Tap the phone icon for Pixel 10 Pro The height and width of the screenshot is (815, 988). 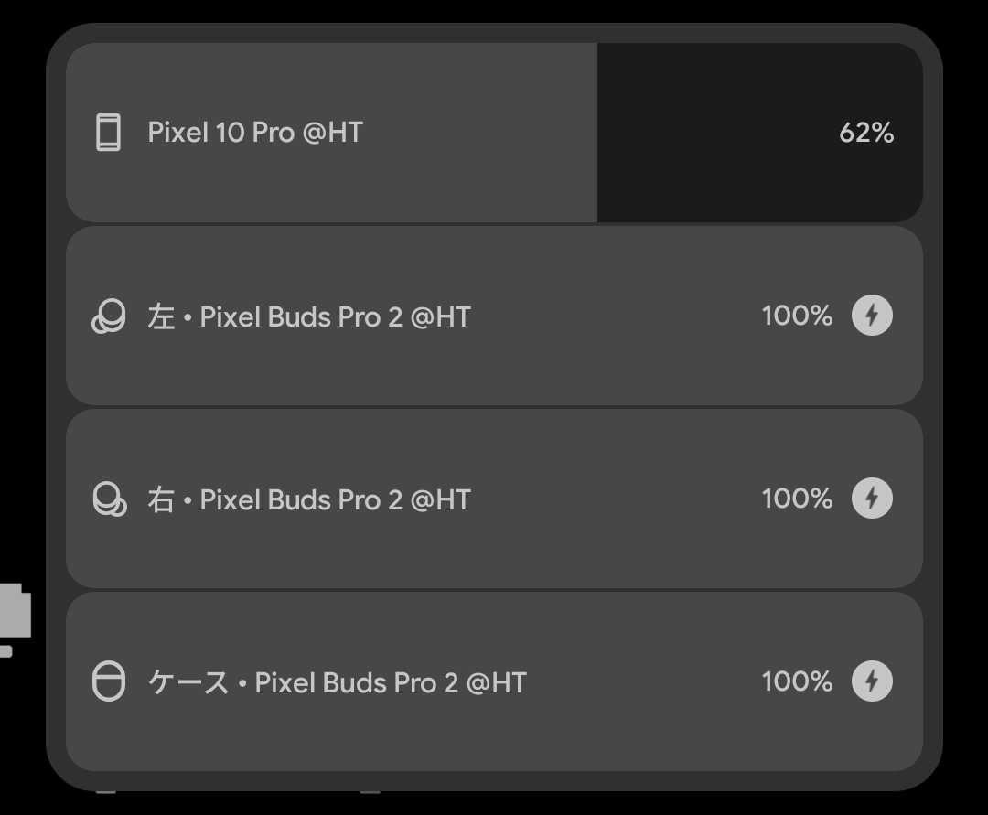pyautogui.click(x=108, y=133)
